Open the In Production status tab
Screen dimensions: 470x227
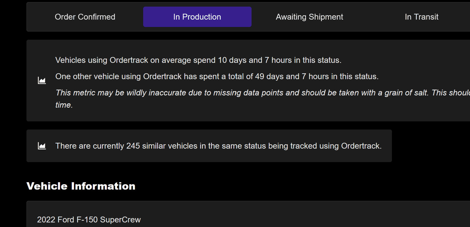click(x=197, y=17)
